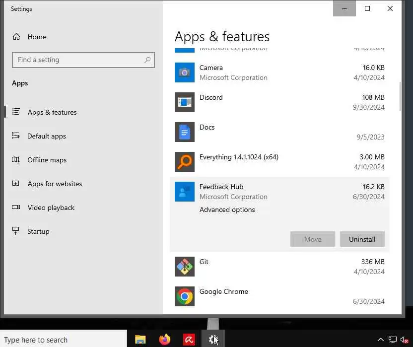
Task: Select the Google Chrome entry name
Action: click(x=223, y=292)
